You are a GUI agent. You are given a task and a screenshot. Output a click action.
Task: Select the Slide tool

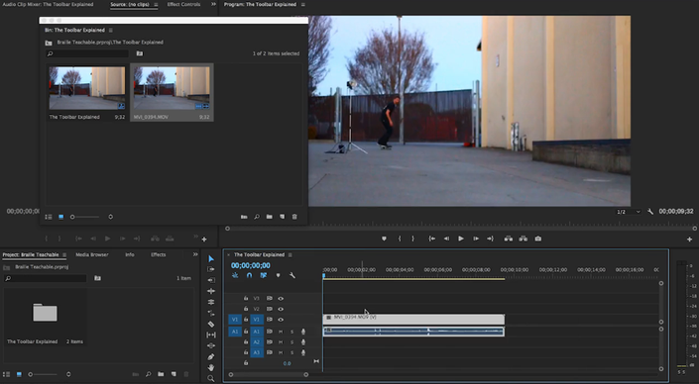[x=211, y=345]
